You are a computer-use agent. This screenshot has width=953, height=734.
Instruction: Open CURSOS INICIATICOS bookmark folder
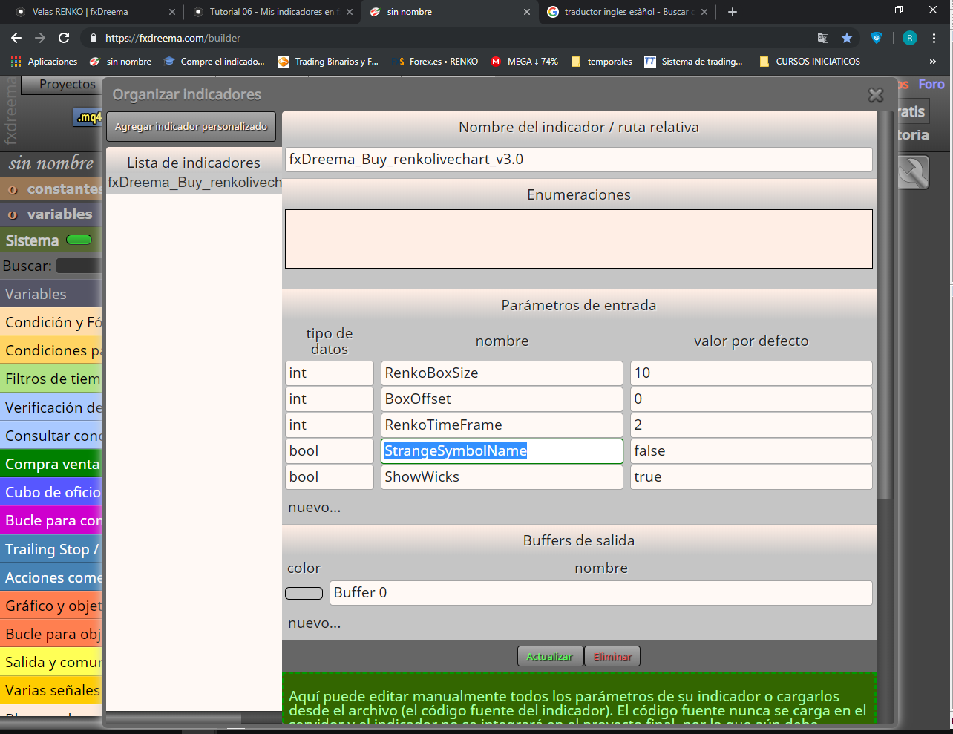810,62
